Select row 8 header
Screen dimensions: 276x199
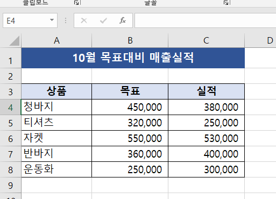[11, 169]
